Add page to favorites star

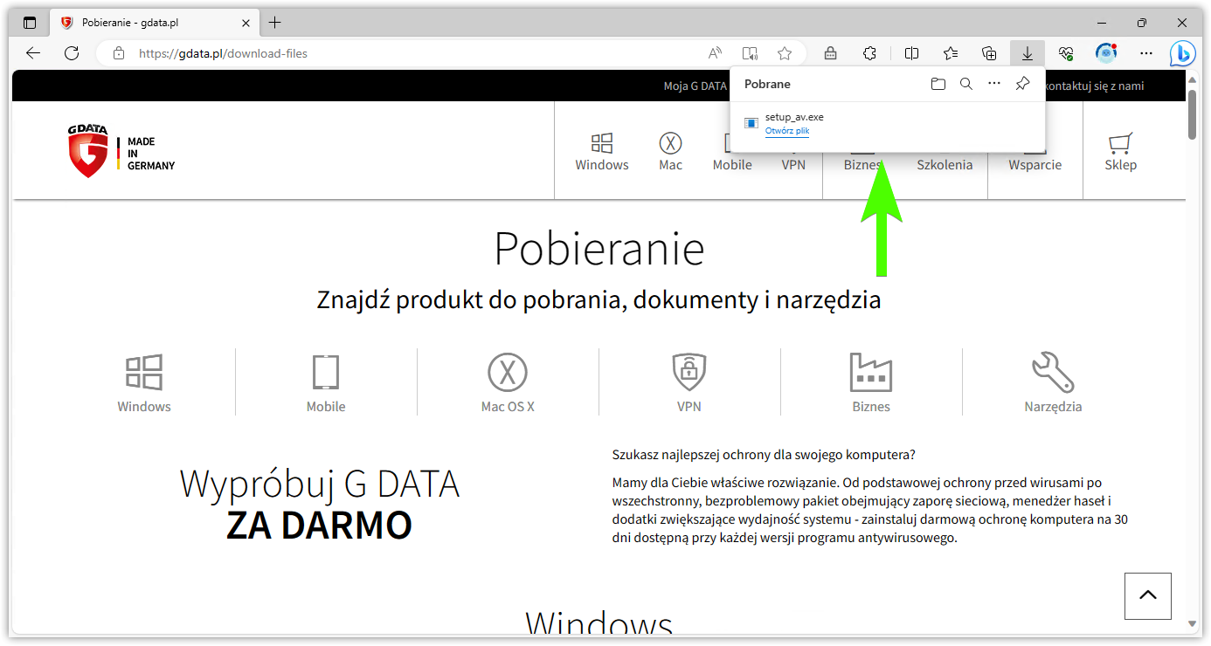[785, 53]
